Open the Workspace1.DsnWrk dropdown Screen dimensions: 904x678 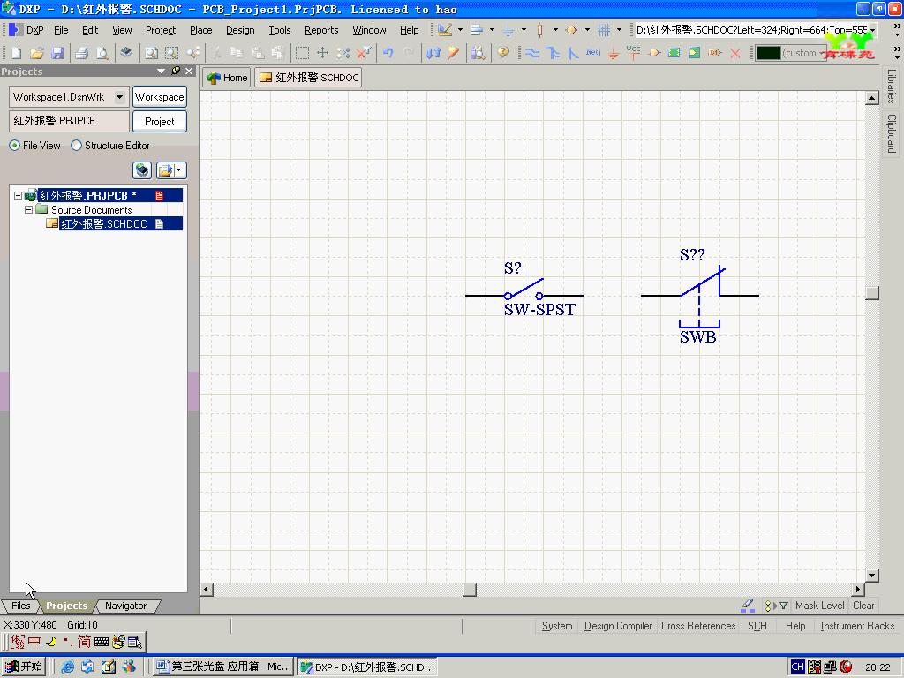[119, 97]
